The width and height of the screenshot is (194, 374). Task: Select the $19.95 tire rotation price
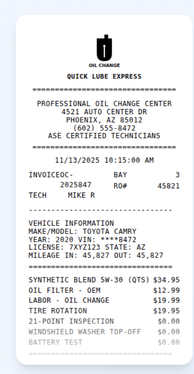(x=166, y=311)
